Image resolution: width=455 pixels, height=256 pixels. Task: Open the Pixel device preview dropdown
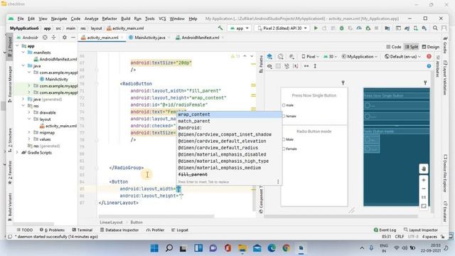click(310, 56)
